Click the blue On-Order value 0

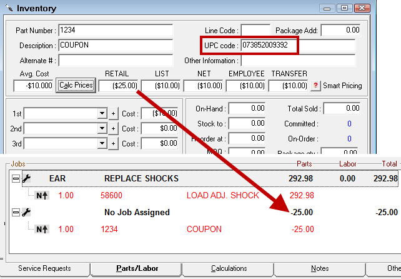(x=349, y=139)
